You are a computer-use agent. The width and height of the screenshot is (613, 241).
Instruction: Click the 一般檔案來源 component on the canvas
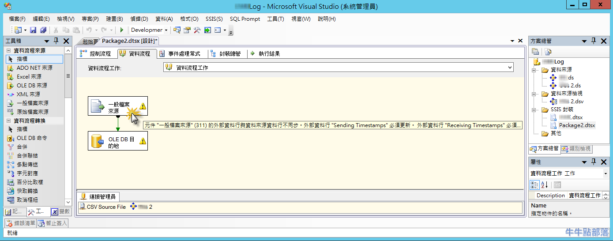click(117, 106)
